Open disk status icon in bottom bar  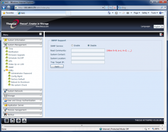[13, 121]
